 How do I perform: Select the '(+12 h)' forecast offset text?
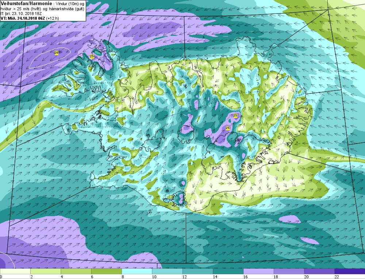[53, 18]
